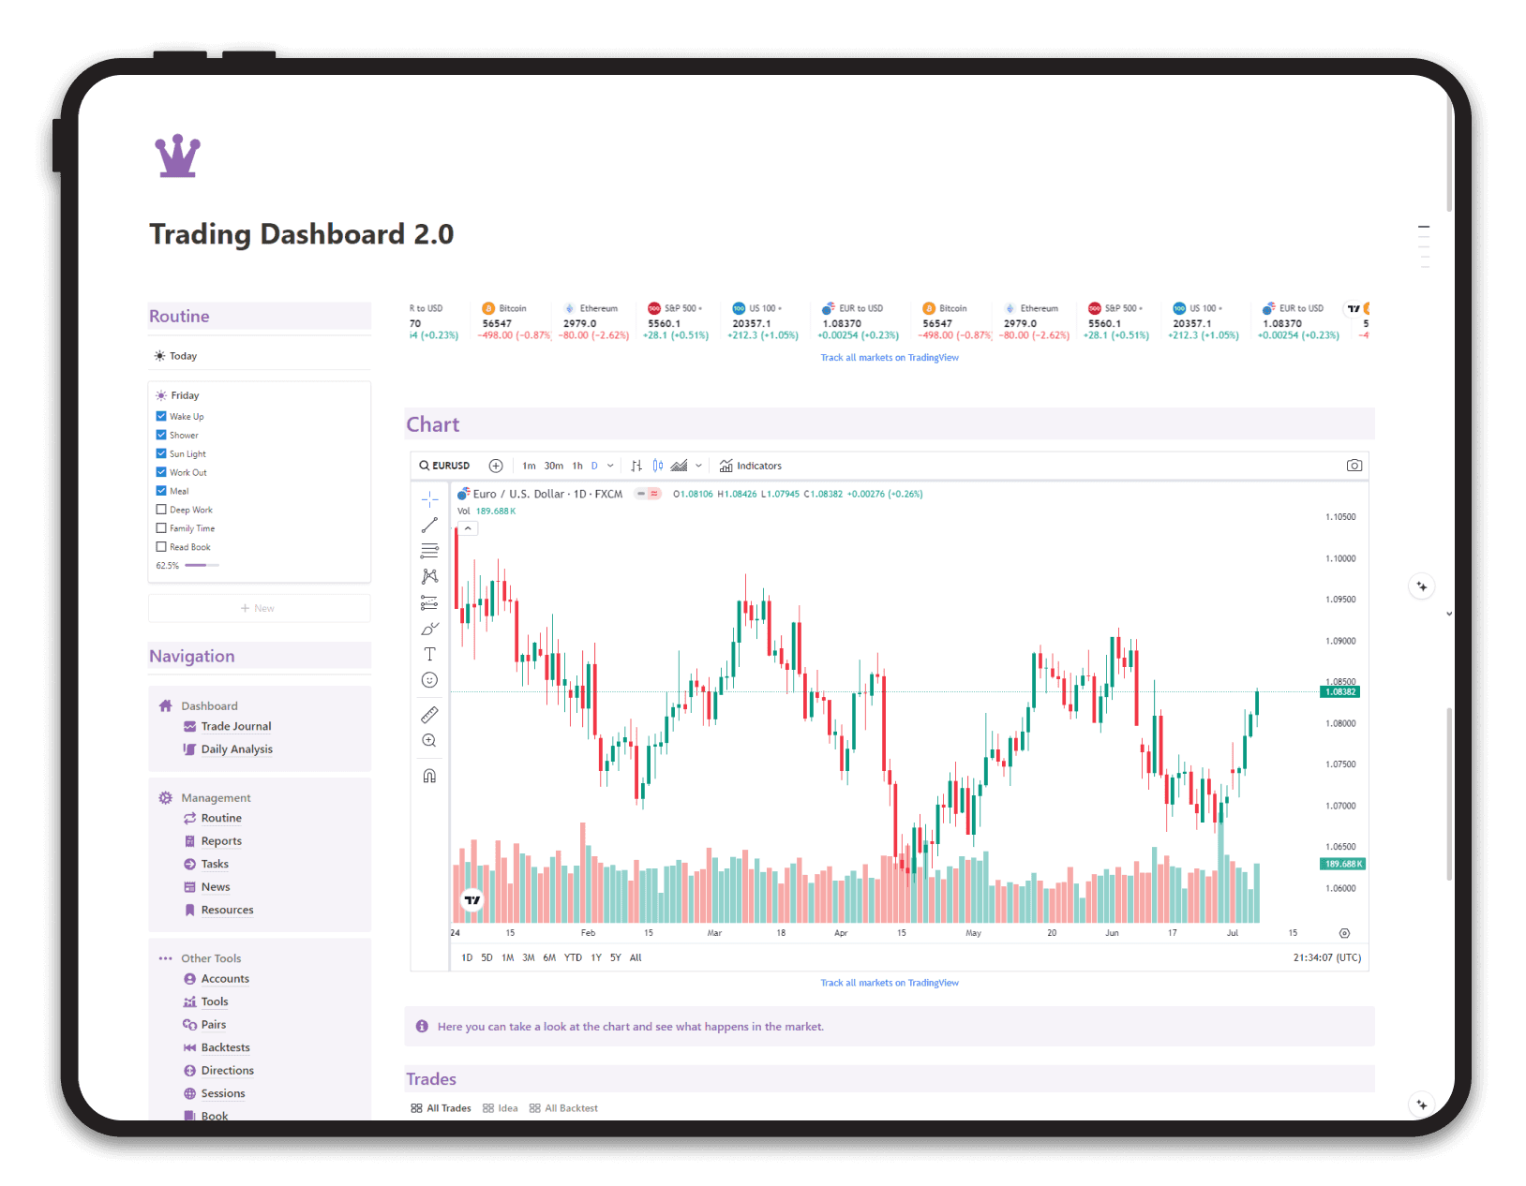Select the trend line drawing tool
The width and height of the screenshot is (1526, 1186).
pos(429,525)
